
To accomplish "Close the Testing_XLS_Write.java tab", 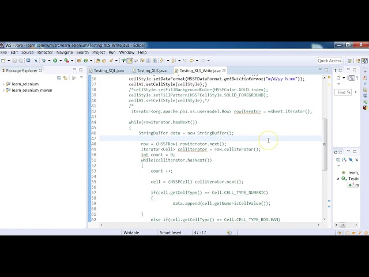I will tap(224, 70).
